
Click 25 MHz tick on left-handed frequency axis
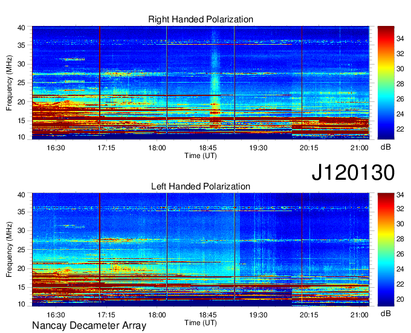click(x=22, y=250)
